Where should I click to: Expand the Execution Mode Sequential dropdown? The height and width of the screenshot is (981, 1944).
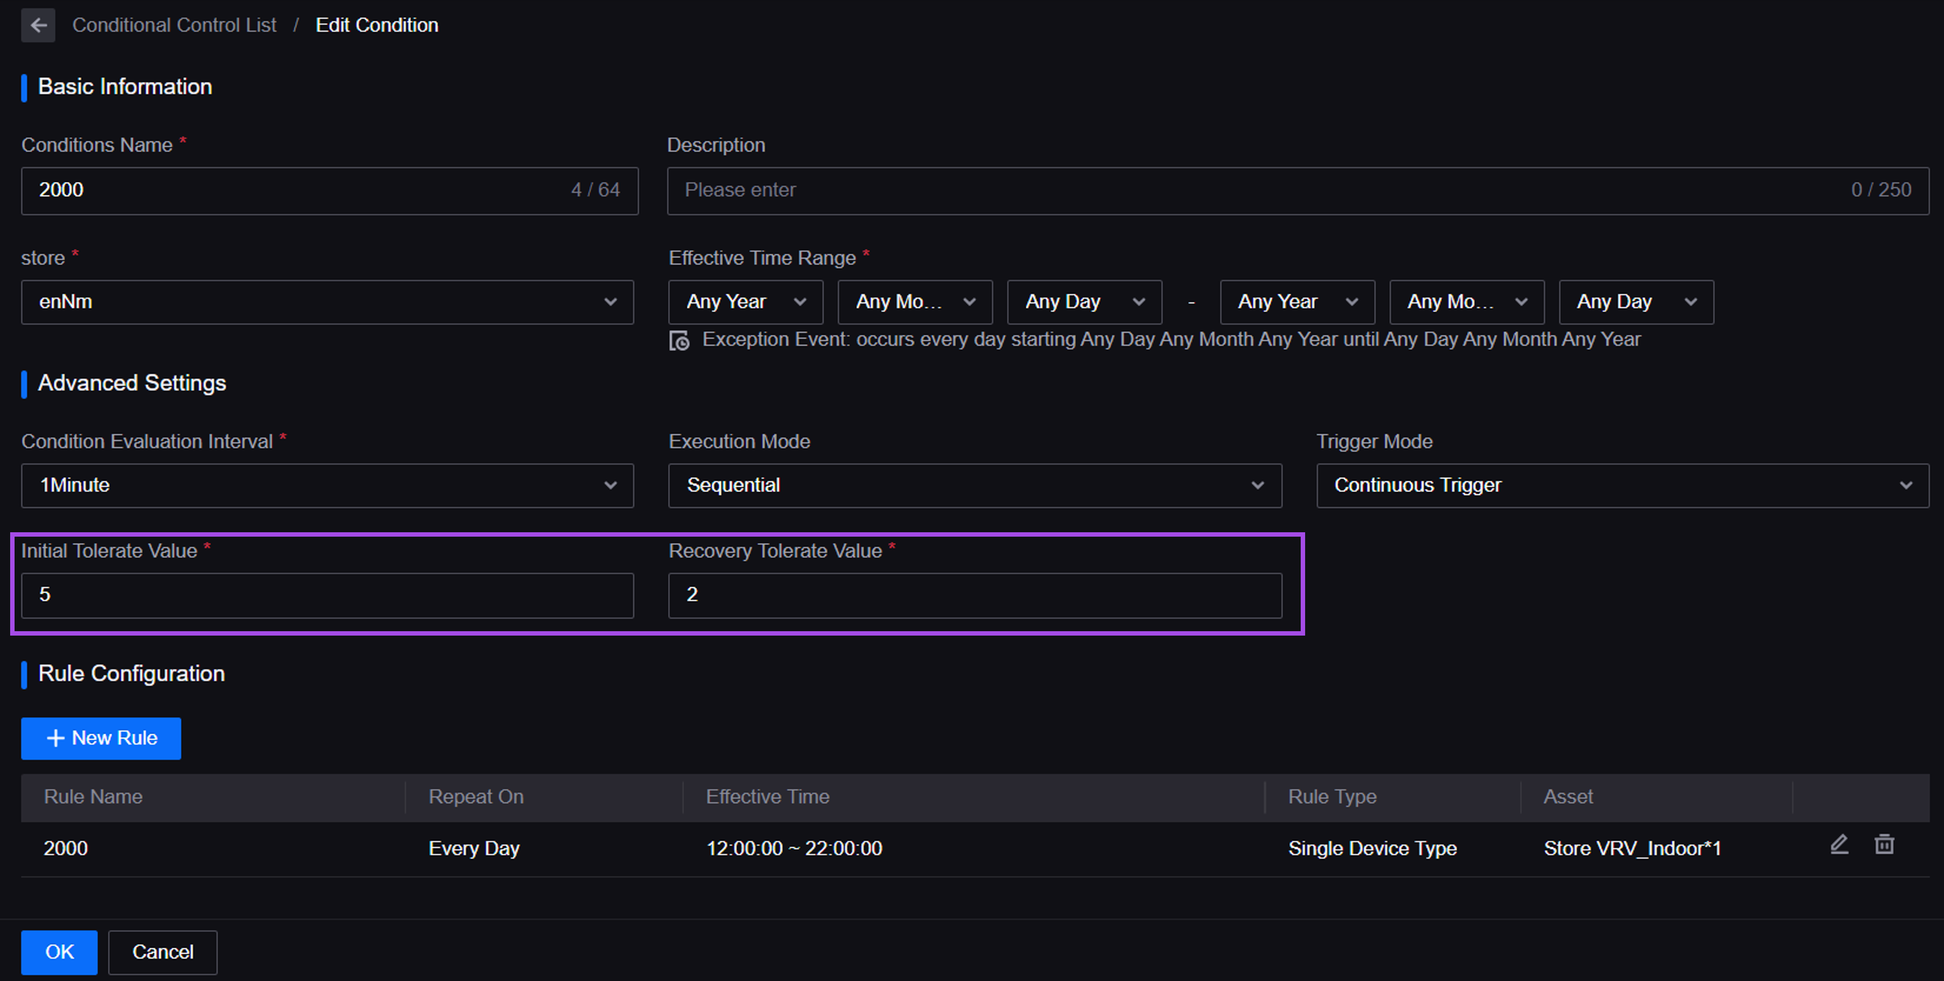974,485
